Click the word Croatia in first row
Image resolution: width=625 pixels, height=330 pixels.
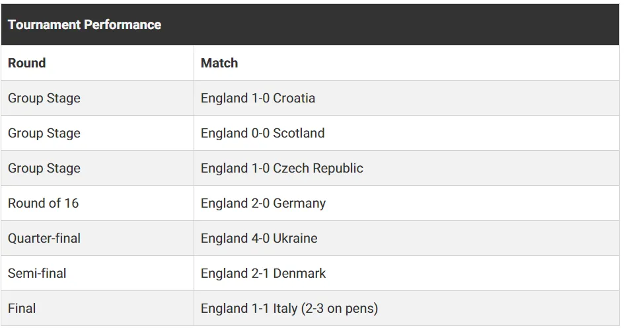click(x=294, y=98)
